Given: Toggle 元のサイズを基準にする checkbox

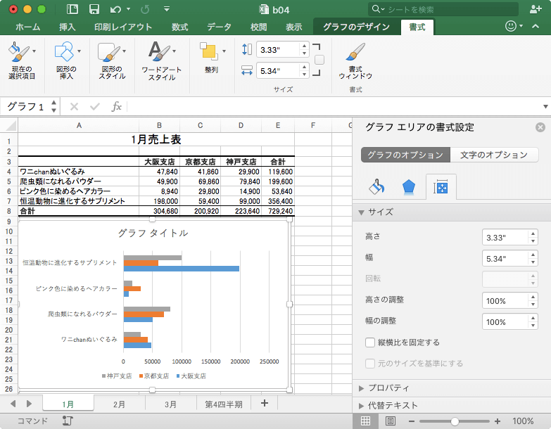Looking at the screenshot, I should 370,364.
